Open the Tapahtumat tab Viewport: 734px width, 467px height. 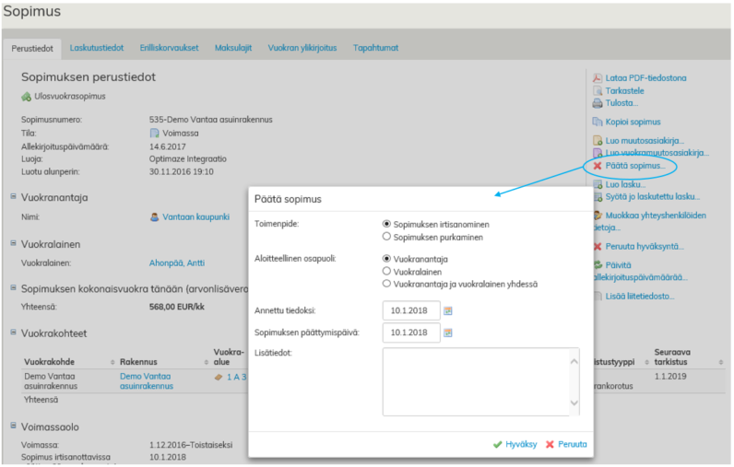376,48
